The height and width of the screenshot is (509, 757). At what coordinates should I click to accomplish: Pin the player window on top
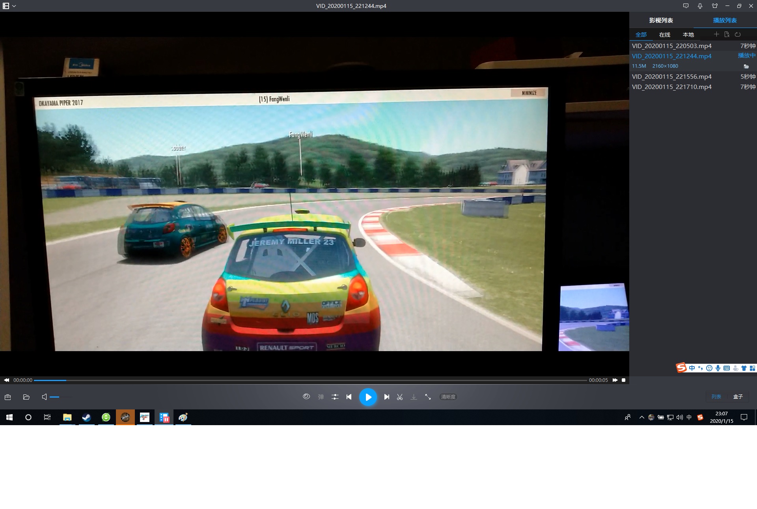[700, 6]
